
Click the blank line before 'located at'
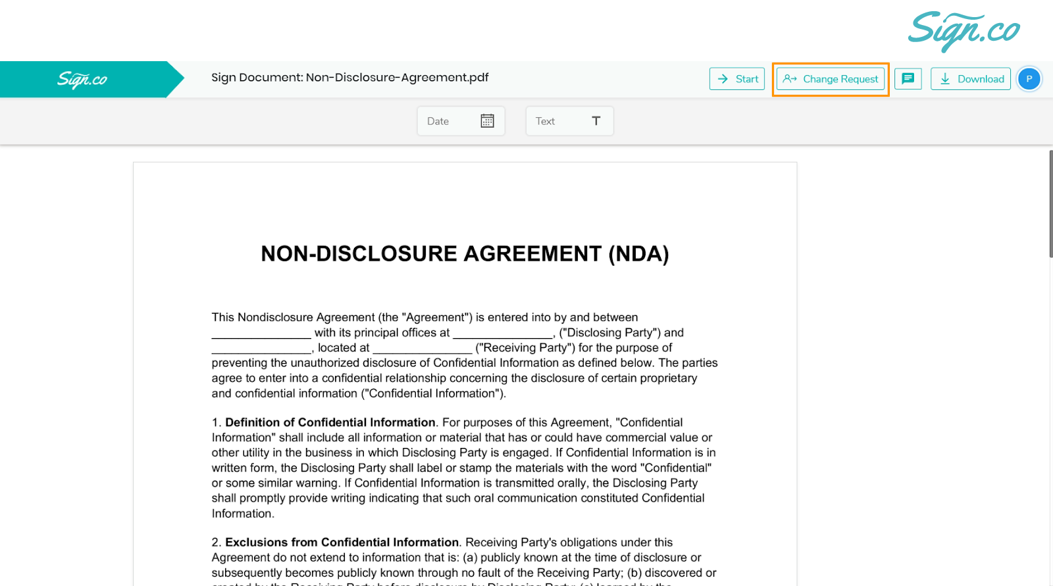tap(261, 349)
